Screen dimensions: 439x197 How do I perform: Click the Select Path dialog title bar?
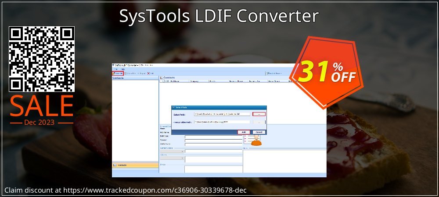pyautogui.click(x=219, y=107)
